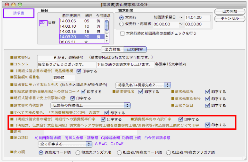
Task: Click the 下記の通り御請求申し上げます comment field
Action: [125, 65]
